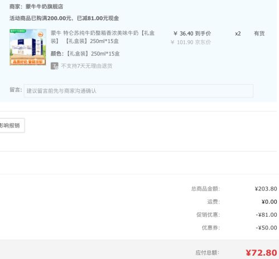Click the 有货 stock status label

[259, 33]
